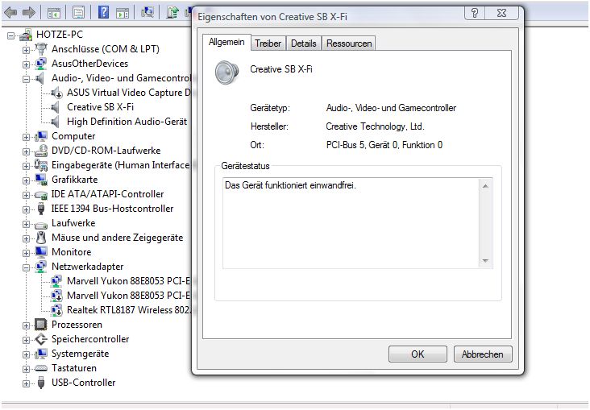Image resolution: width=590 pixels, height=410 pixels.
Task: Click the Forward arrow in Device Manager toolbar
Action: pyautogui.click(x=29, y=13)
